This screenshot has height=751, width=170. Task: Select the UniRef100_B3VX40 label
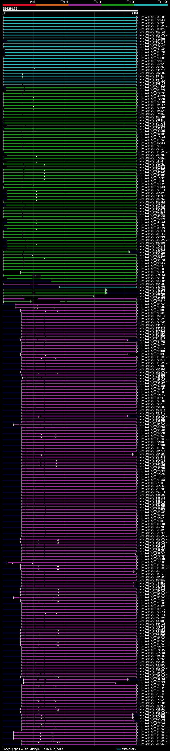[152, 43]
